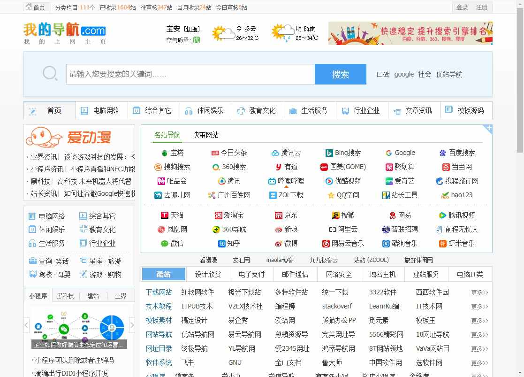Click the 京东 icon
The height and width of the screenshot is (377, 524).
(278, 215)
